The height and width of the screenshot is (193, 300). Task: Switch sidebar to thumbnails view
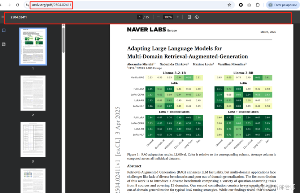4,30
